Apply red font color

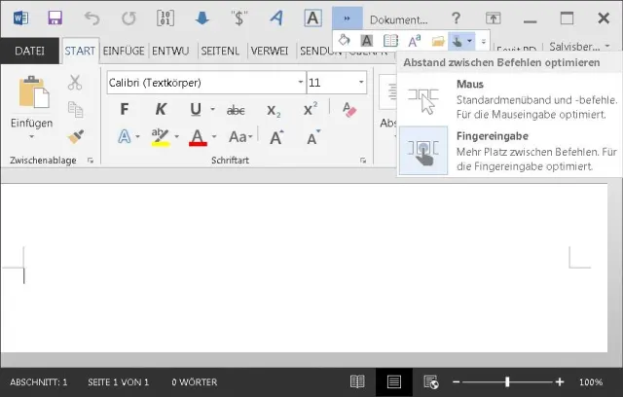click(x=198, y=137)
